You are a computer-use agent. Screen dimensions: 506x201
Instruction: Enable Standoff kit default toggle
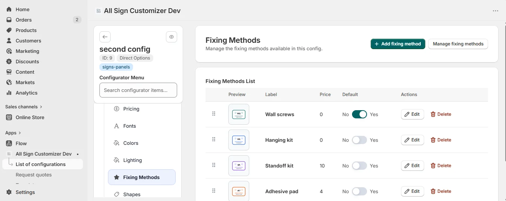click(x=360, y=166)
